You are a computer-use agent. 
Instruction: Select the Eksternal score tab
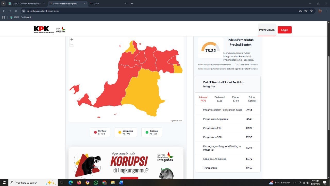point(219,99)
